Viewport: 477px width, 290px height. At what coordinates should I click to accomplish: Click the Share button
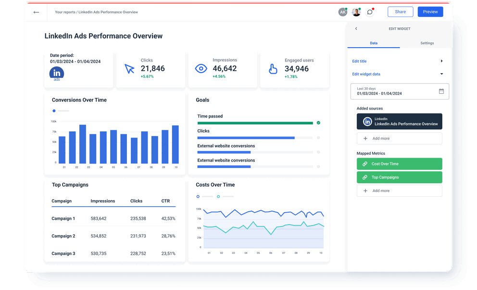pos(400,11)
